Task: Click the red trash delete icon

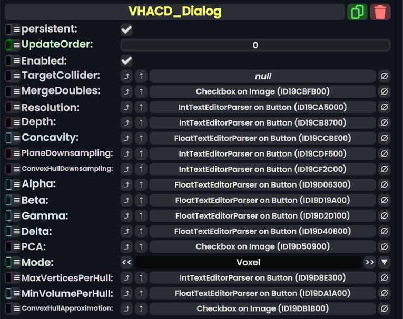Action: [x=380, y=12]
